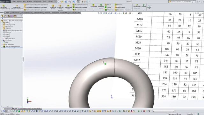Switch to Модель tab at bottom
The height and width of the screenshot is (115, 204).
tap(15, 109)
